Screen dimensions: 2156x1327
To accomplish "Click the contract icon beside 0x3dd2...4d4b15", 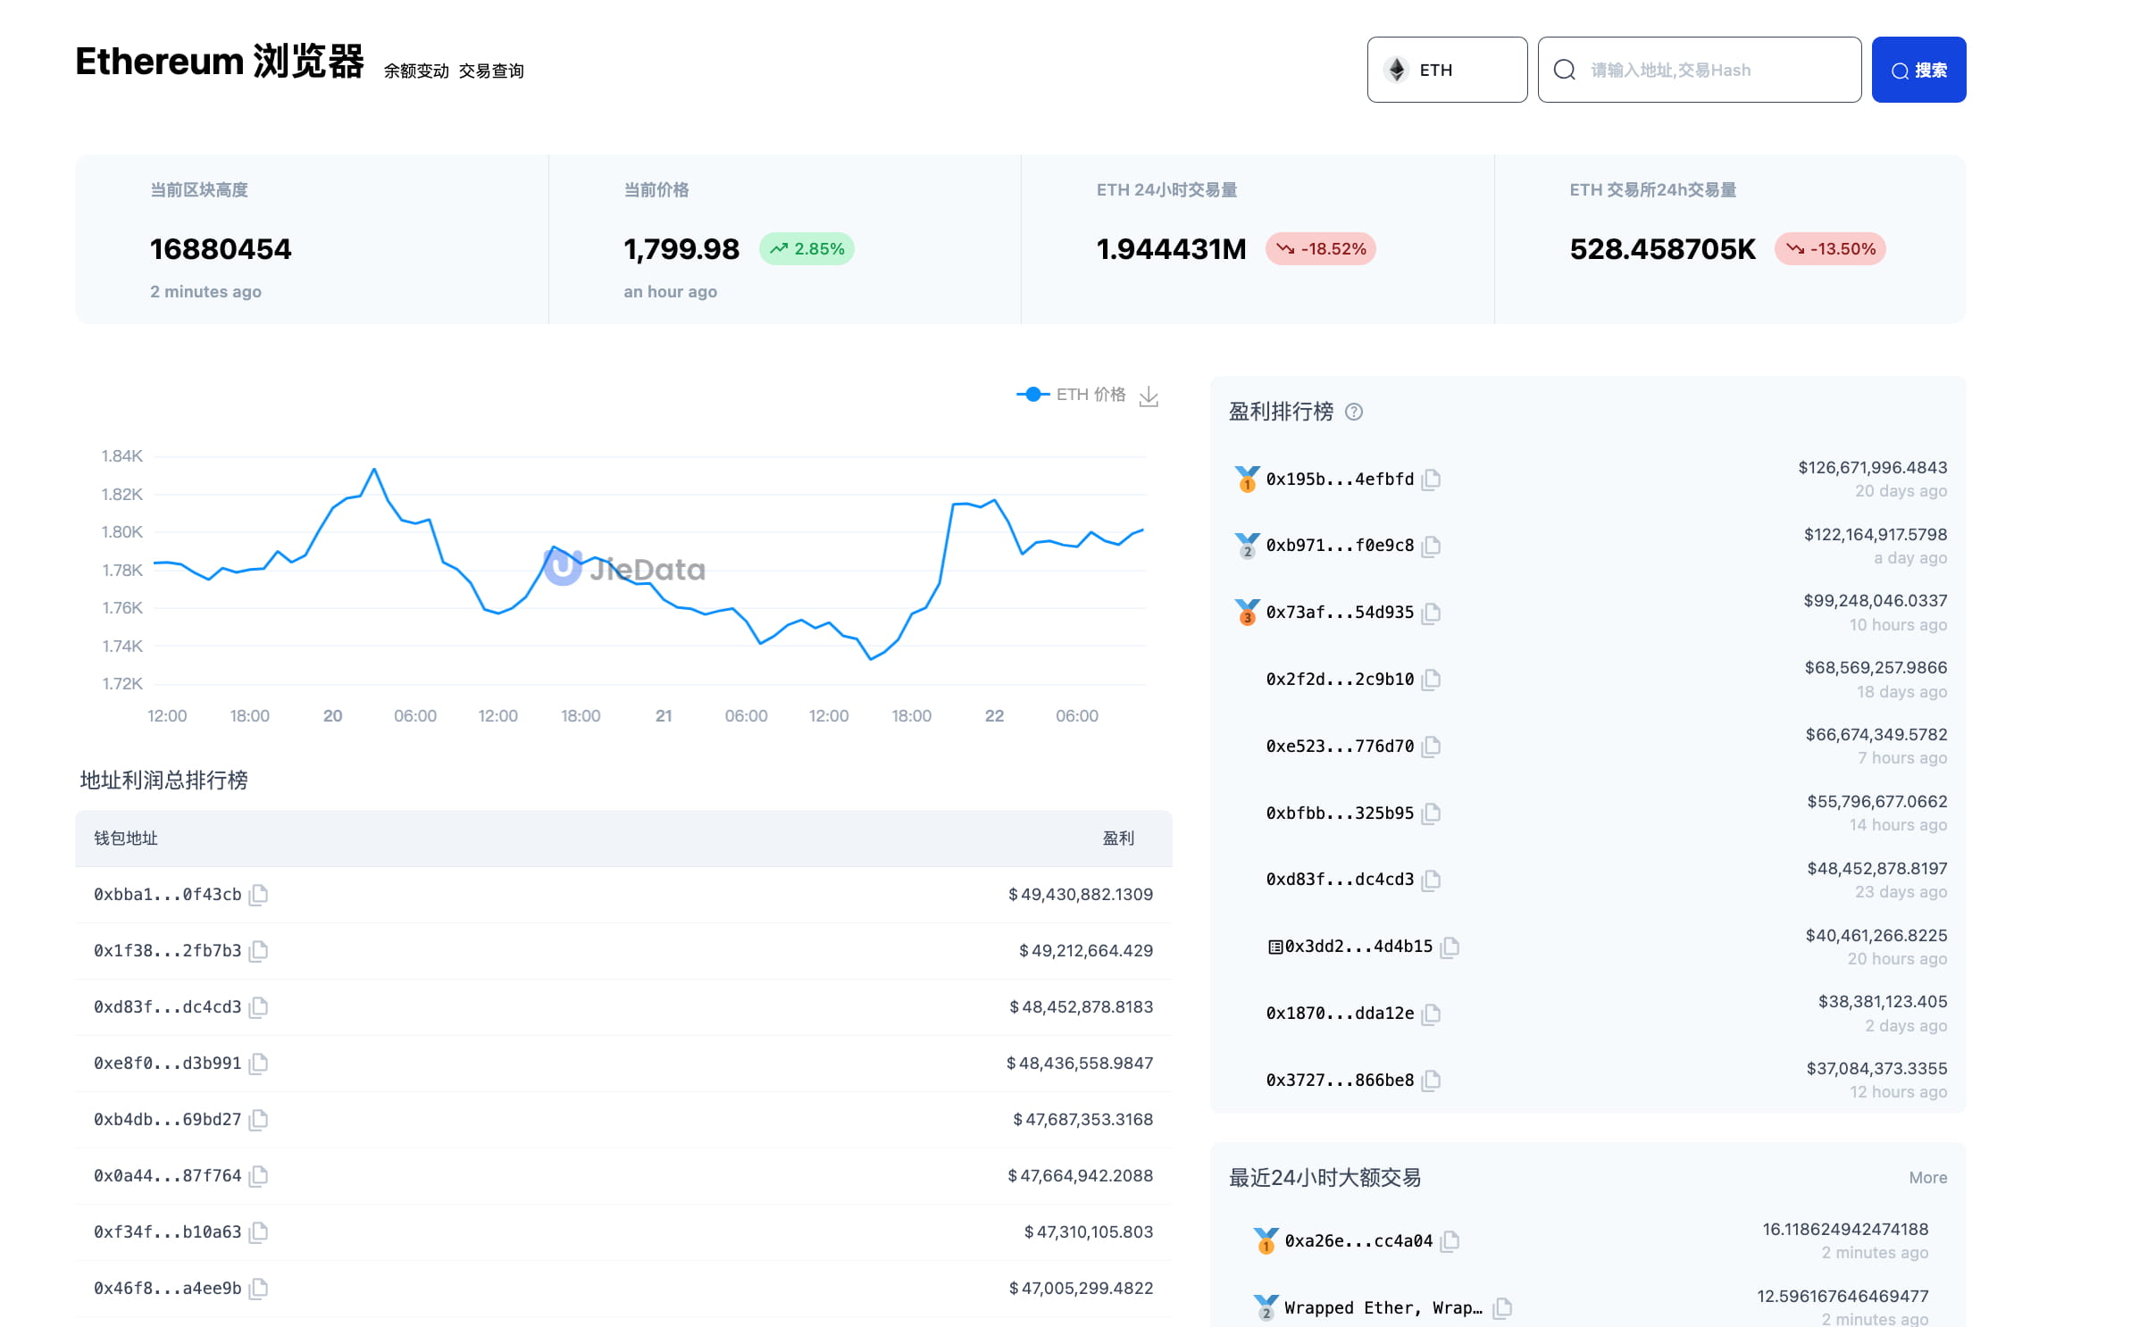I will pos(1274,947).
